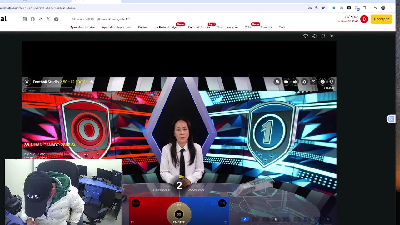Click the green extension icon in toolbar
This screenshot has height=225, width=400.
(x=349, y=8)
